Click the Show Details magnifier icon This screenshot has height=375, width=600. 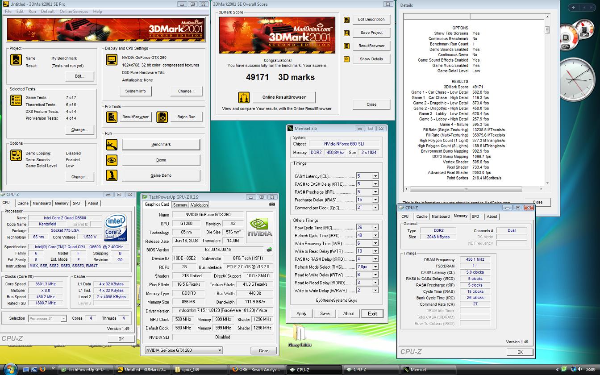click(x=346, y=59)
